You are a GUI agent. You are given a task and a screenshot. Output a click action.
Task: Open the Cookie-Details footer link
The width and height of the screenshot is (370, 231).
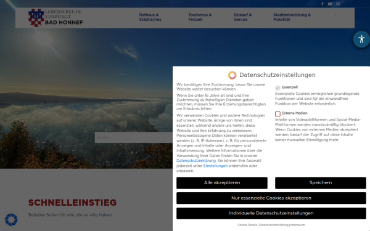point(247,225)
